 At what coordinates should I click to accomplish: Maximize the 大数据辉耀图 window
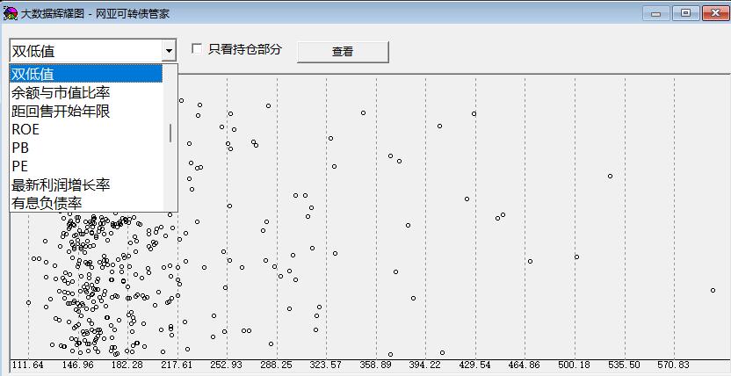686,13
